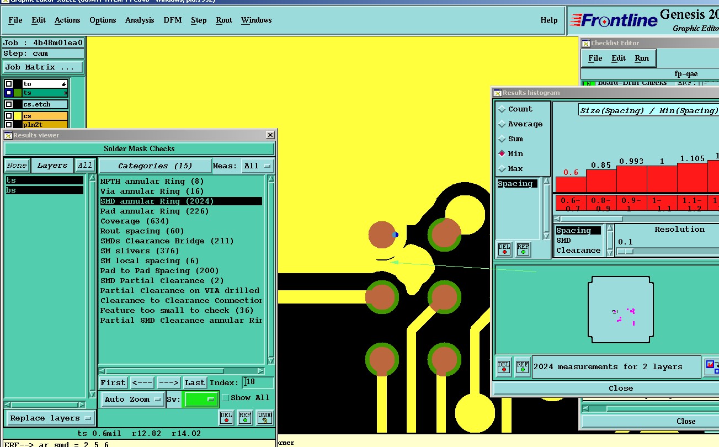Click REF icon under histogram Spacing list
The height and width of the screenshot is (447, 719).
coord(523,249)
